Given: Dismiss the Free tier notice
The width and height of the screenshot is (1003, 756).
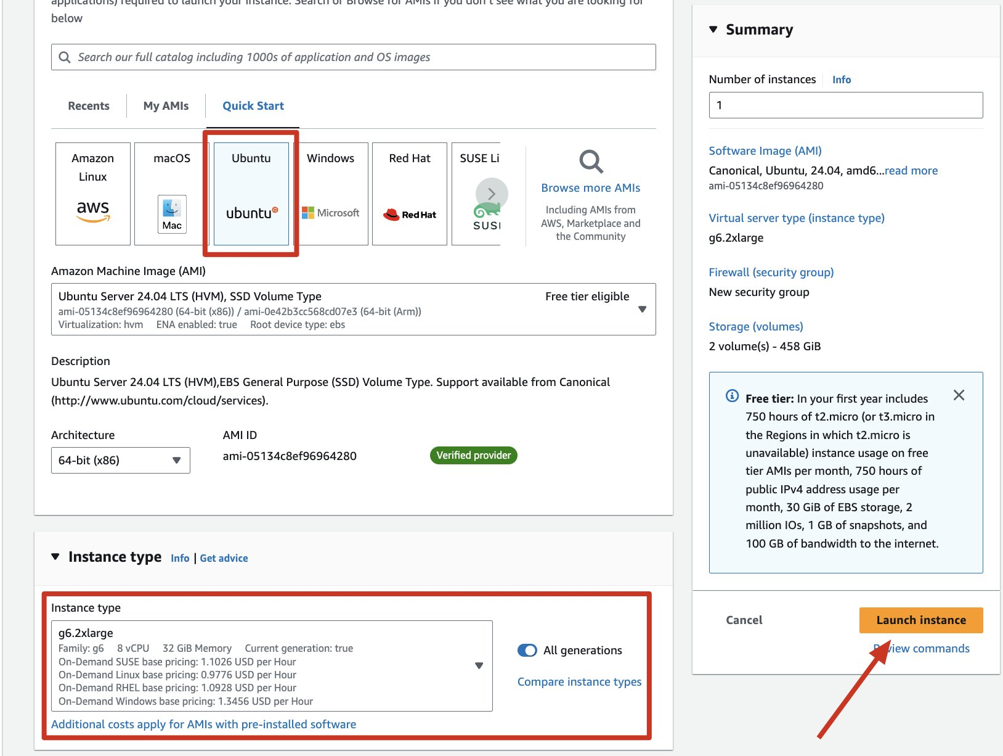Looking at the screenshot, I should (959, 395).
